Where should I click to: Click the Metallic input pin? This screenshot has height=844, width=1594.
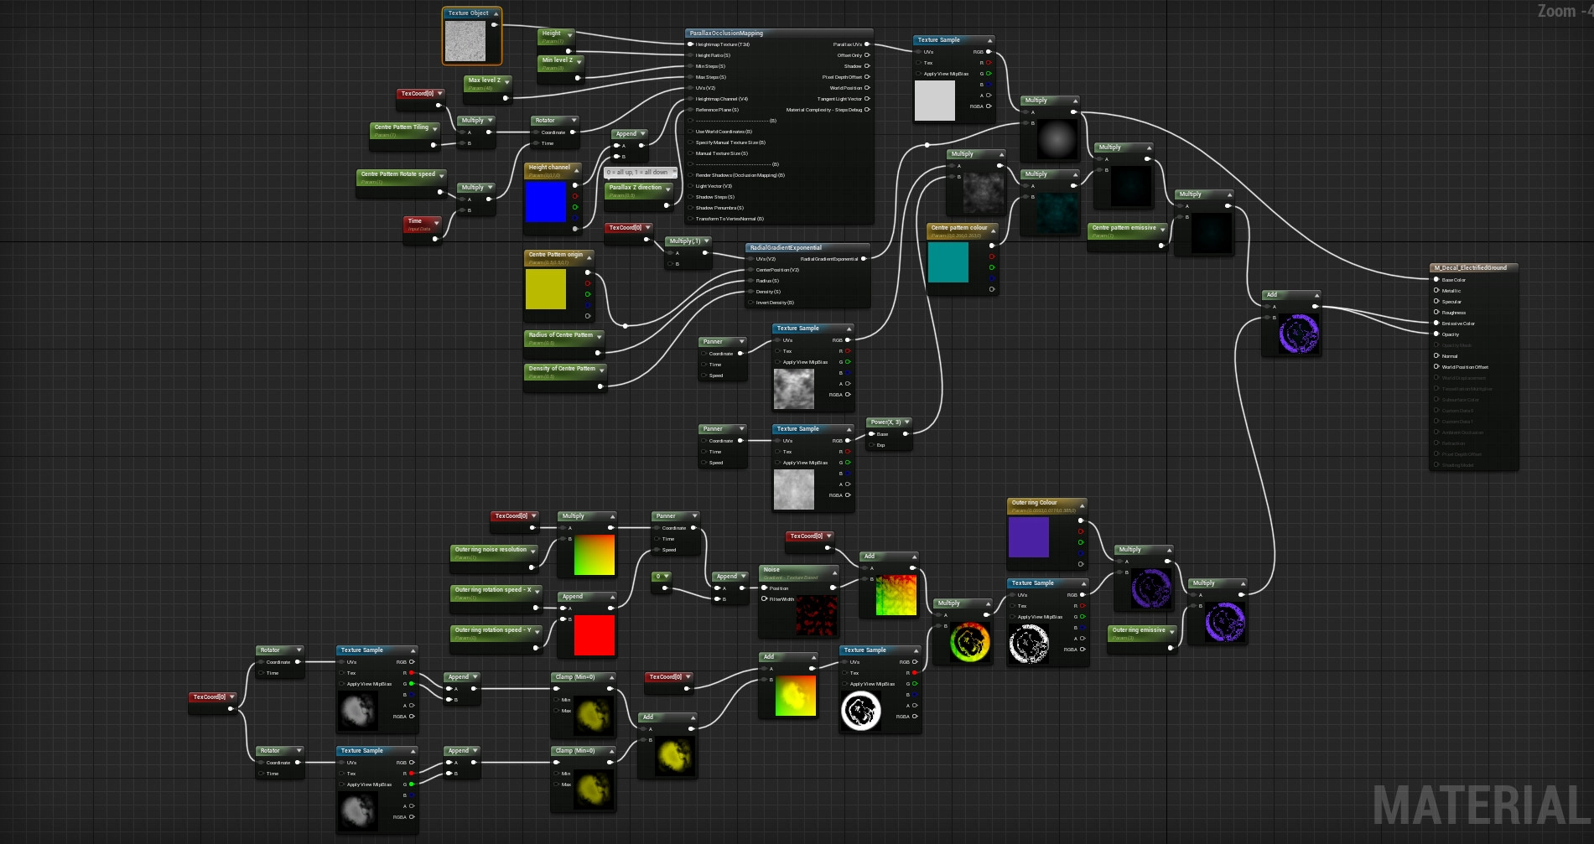pos(1436,291)
